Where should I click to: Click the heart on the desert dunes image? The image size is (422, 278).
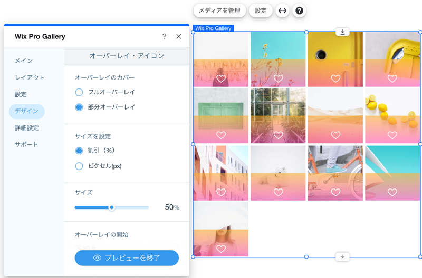tap(335, 135)
